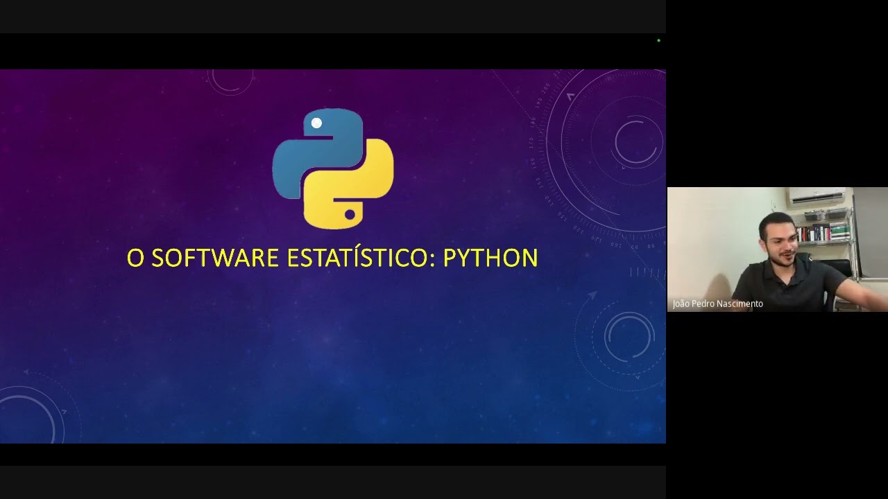Select João Pedro Nascimento's webcam video tile
This screenshot has width=888, height=499.
click(x=778, y=249)
